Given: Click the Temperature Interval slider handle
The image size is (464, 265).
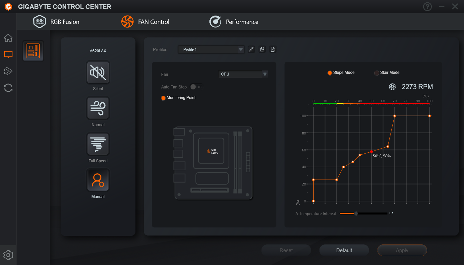Looking at the screenshot, I should [356, 214].
